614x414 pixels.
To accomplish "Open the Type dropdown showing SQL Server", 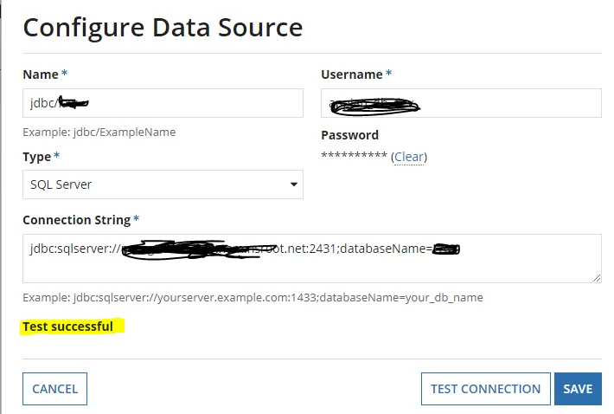I will 163,184.
